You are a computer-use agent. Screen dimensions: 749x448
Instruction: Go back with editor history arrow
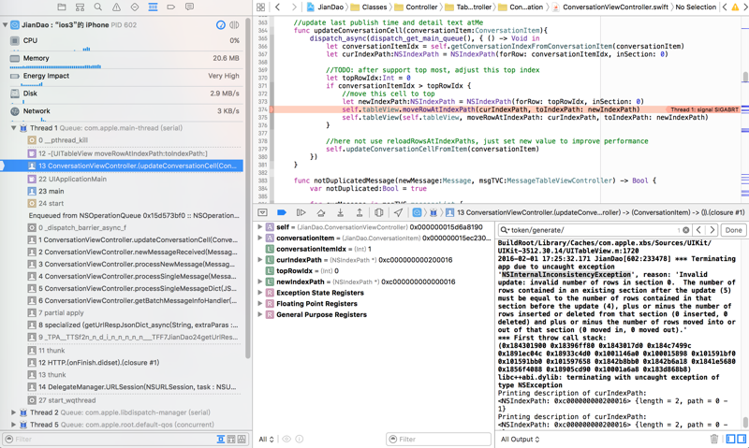pos(277,7)
